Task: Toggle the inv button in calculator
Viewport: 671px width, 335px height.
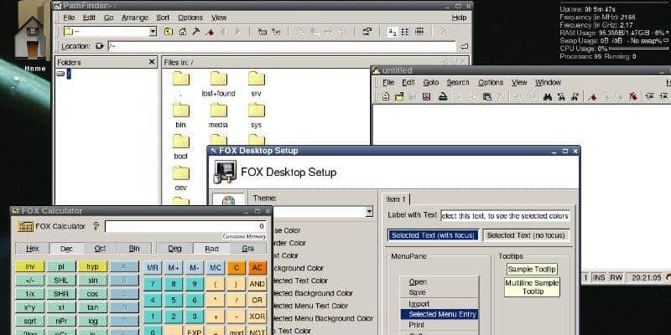Action: click(30, 266)
